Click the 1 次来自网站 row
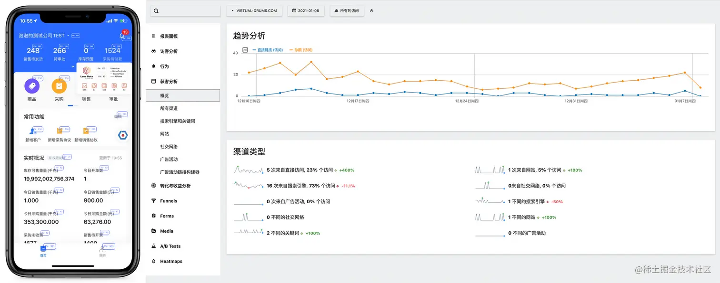This screenshot has width=720, height=283. coord(529,170)
